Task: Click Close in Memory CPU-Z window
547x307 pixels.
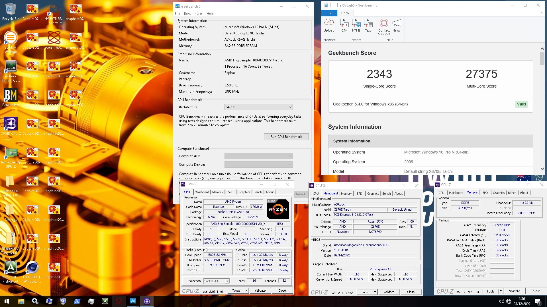Action: (x=536, y=291)
